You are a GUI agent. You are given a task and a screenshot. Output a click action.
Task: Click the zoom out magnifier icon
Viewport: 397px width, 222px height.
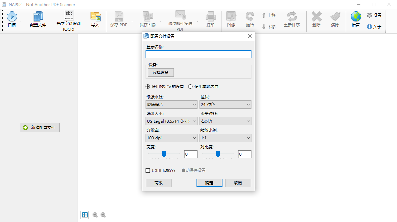click(x=95, y=215)
